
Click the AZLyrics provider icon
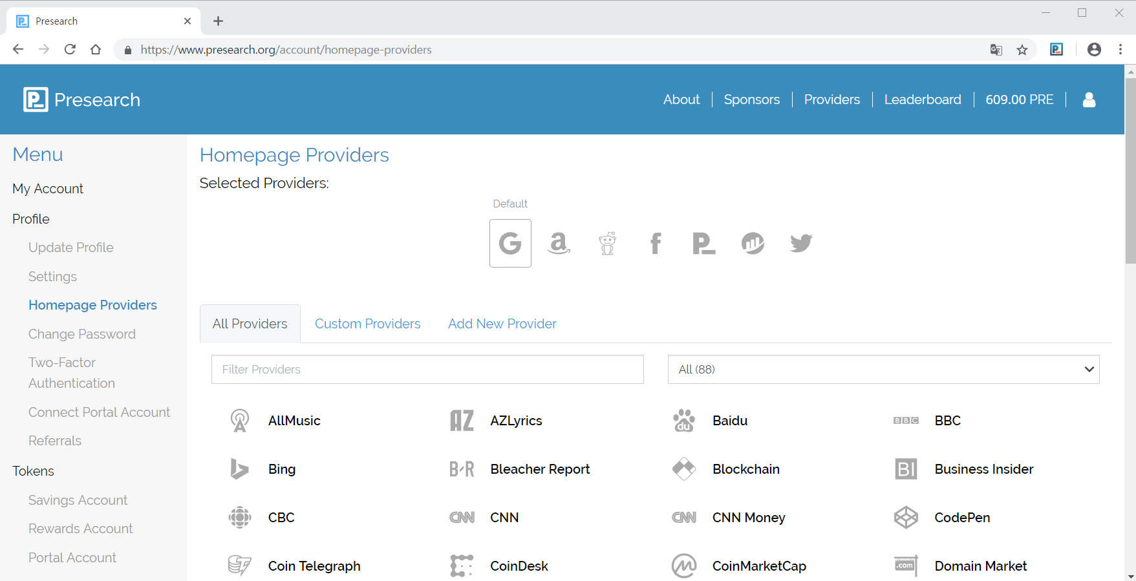462,421
